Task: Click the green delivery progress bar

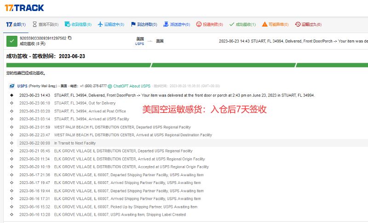Action: point(187,65)
